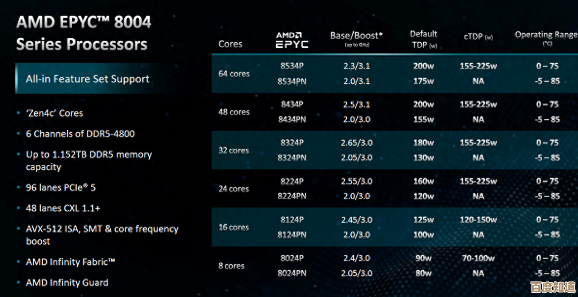Select the 64 cores row label

click(x=234, y=73)
